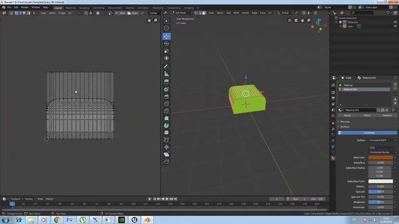Image resolution: width=399 pixels, height=224 pixels.
Task: Select the Scale tool
Action: coord(166,51)
